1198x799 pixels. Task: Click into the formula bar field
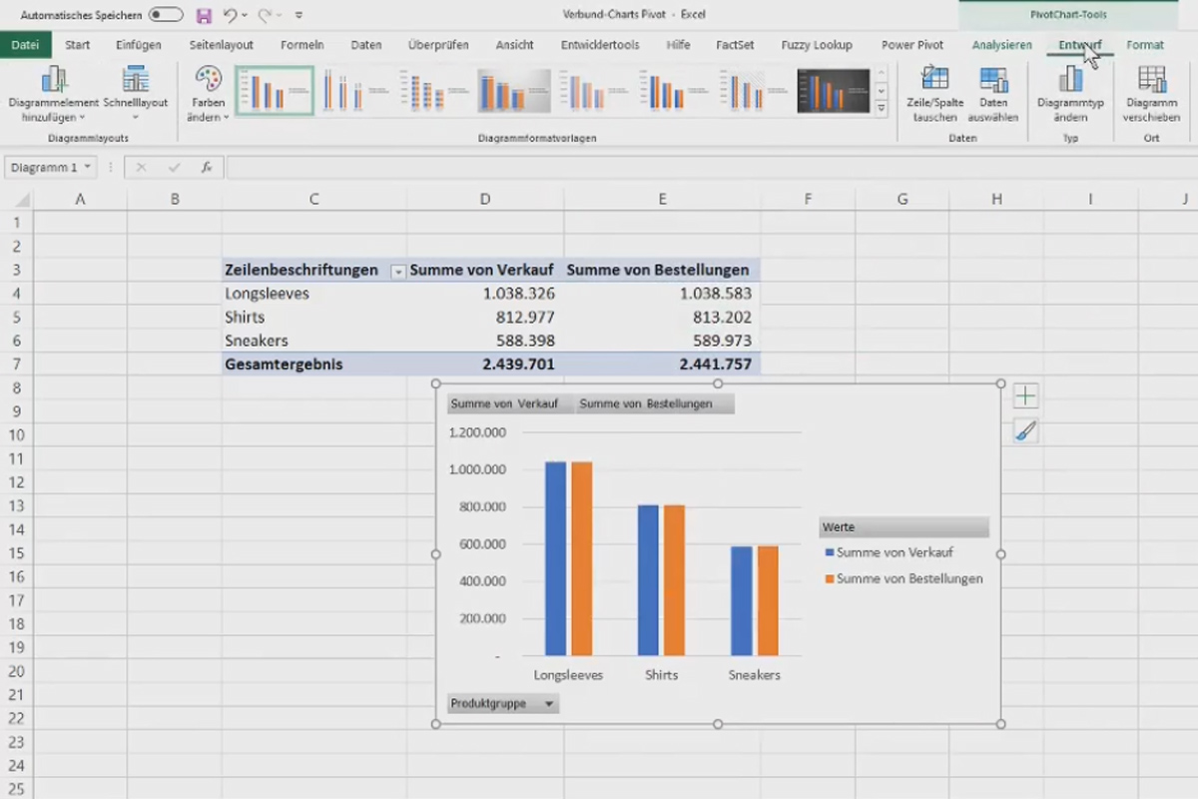pos(711,168)
